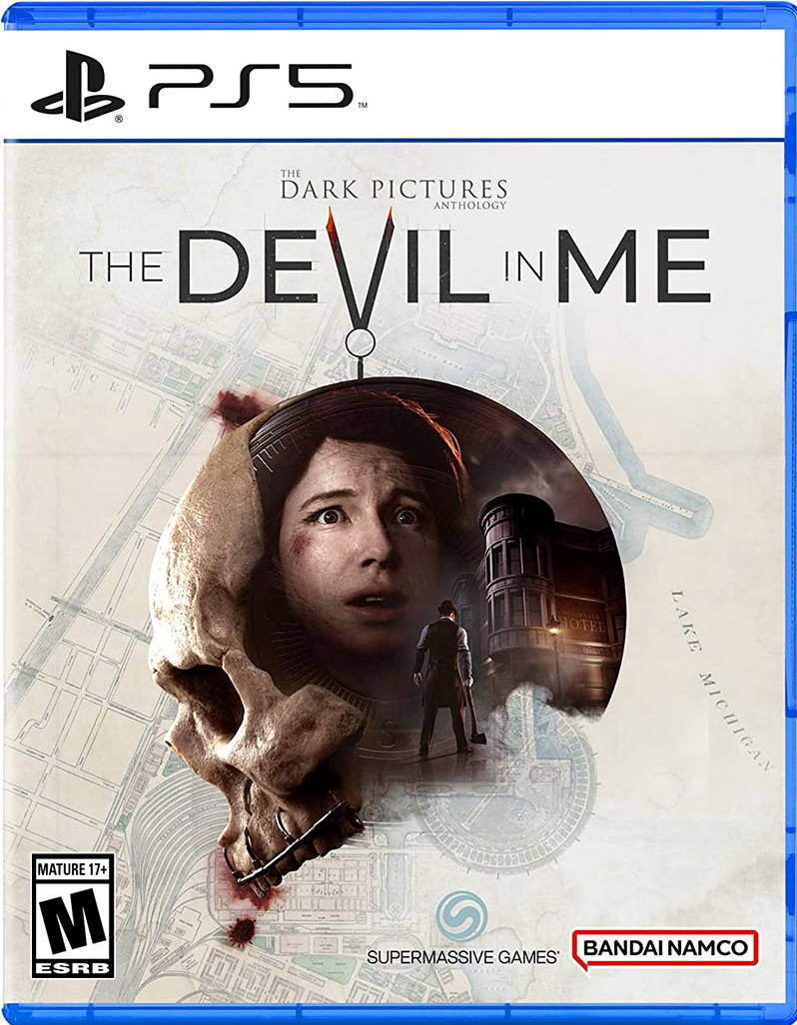Click the Supermassive Games swirl logo
The width and height of the screenshot is (797, 1025).
[x=462, y=916]
